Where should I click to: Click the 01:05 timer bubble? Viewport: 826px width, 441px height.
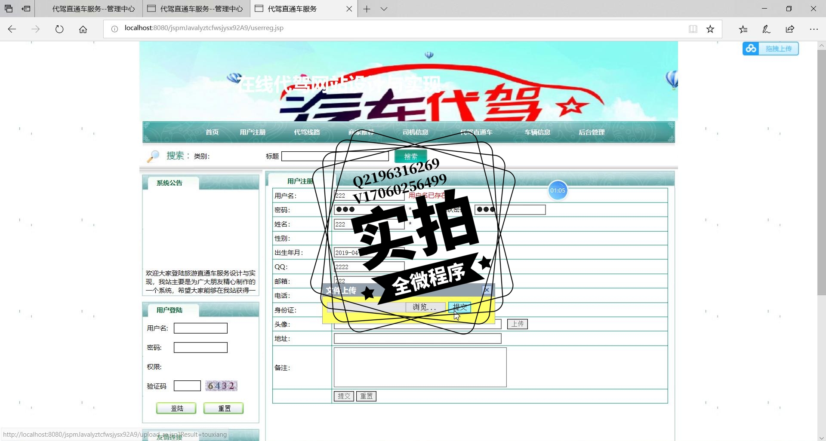pos(558,190)
